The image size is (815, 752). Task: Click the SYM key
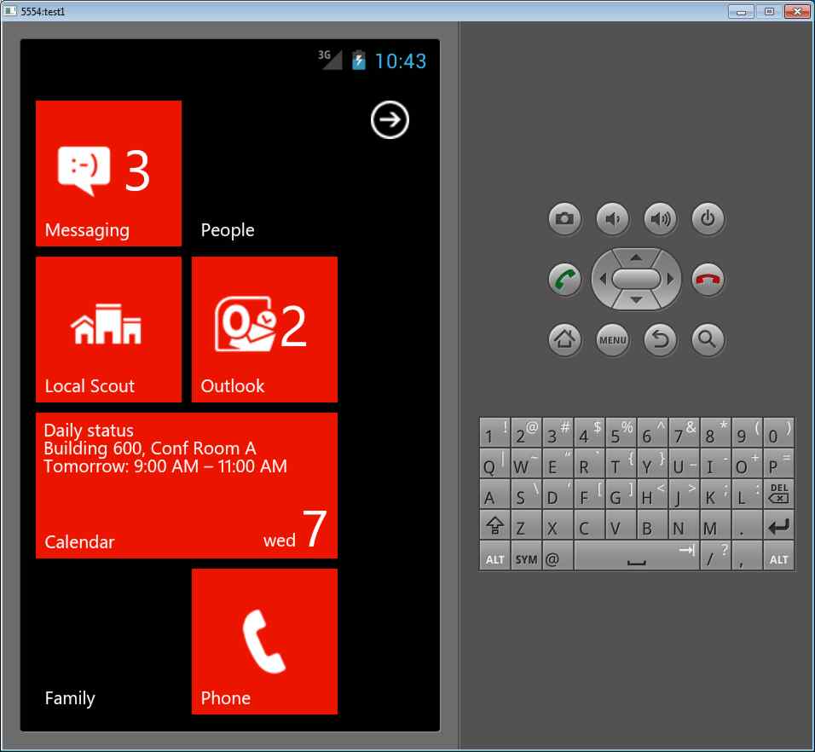tap(526, 556)
